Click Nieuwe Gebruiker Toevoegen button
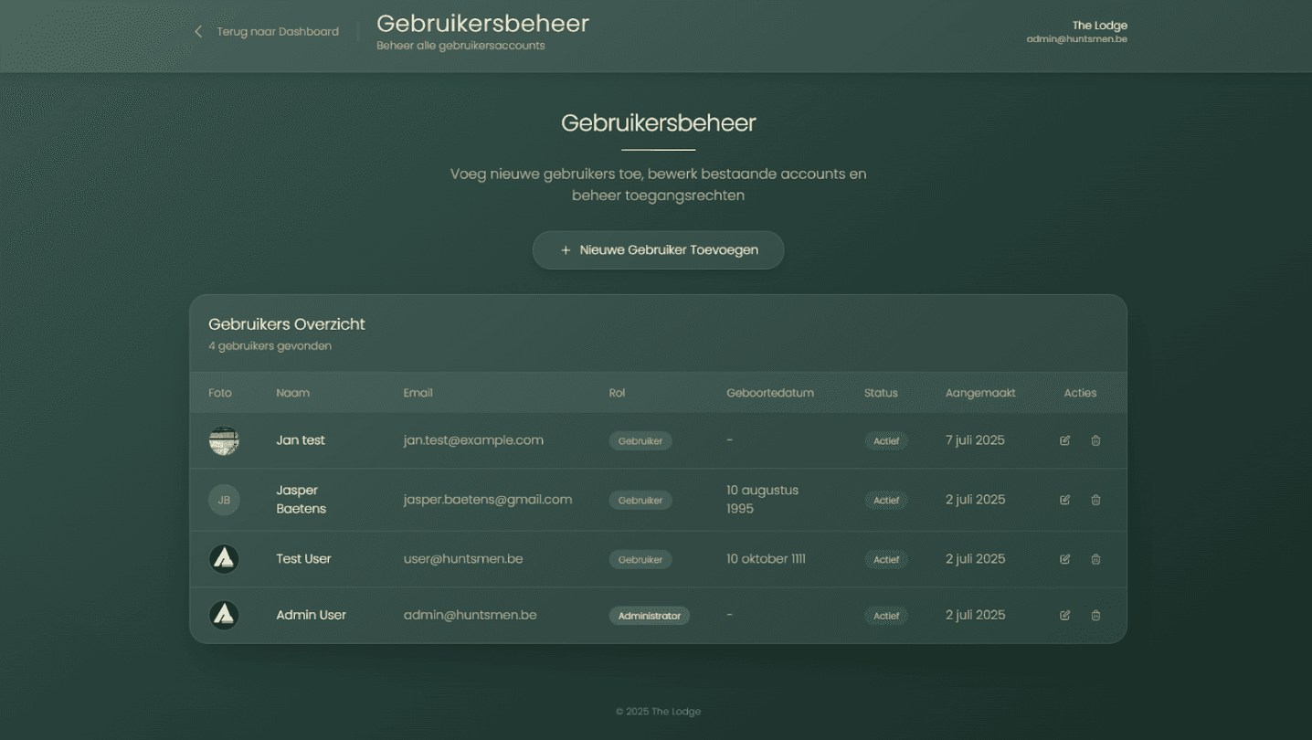1312x740 pixels. click(658, 250)
